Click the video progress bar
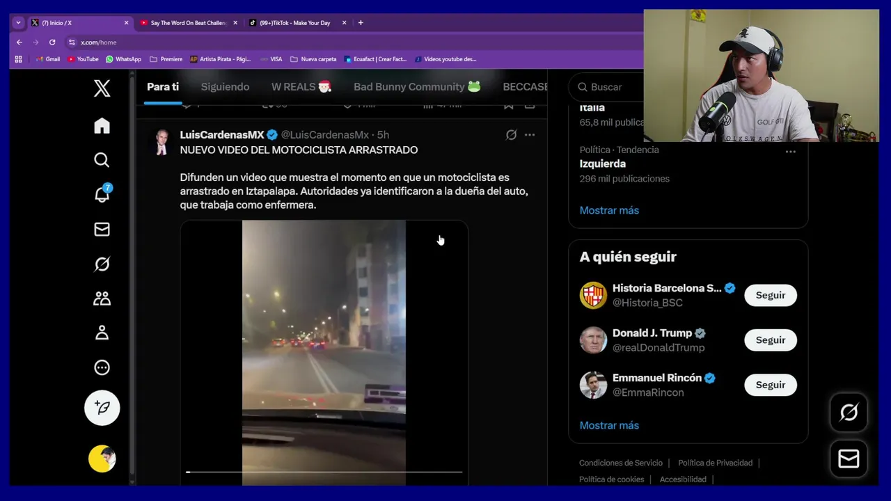Image resolution: width=891 pixels, height=501 pixels. click(x=324, y=472)
